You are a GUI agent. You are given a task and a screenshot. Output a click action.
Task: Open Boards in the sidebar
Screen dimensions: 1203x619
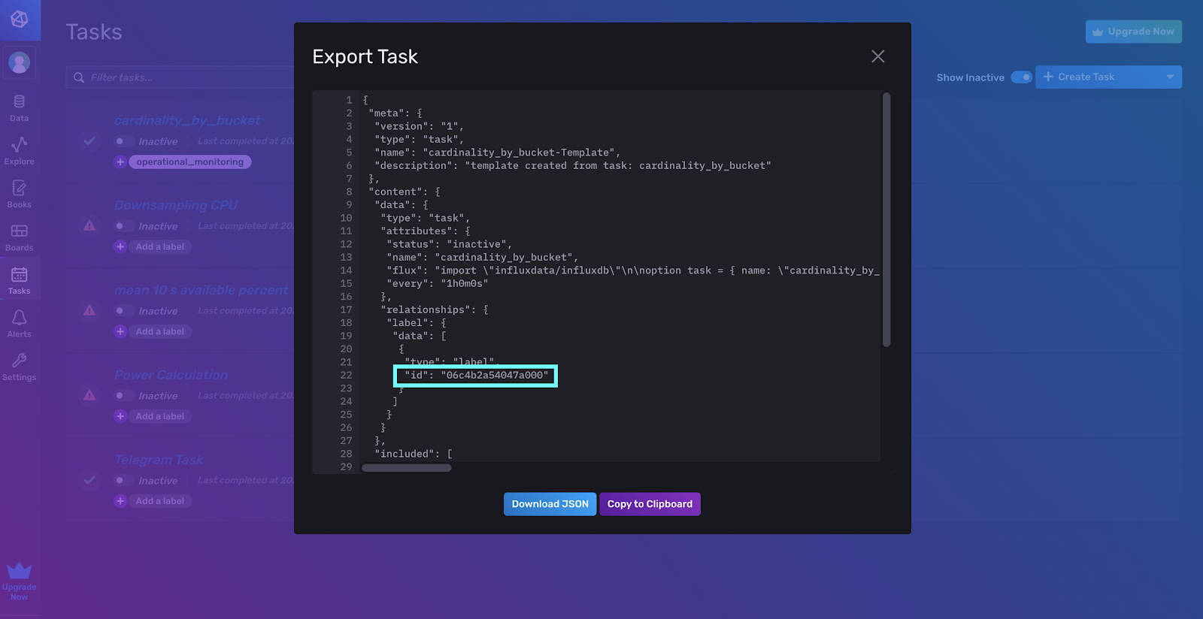20,237
